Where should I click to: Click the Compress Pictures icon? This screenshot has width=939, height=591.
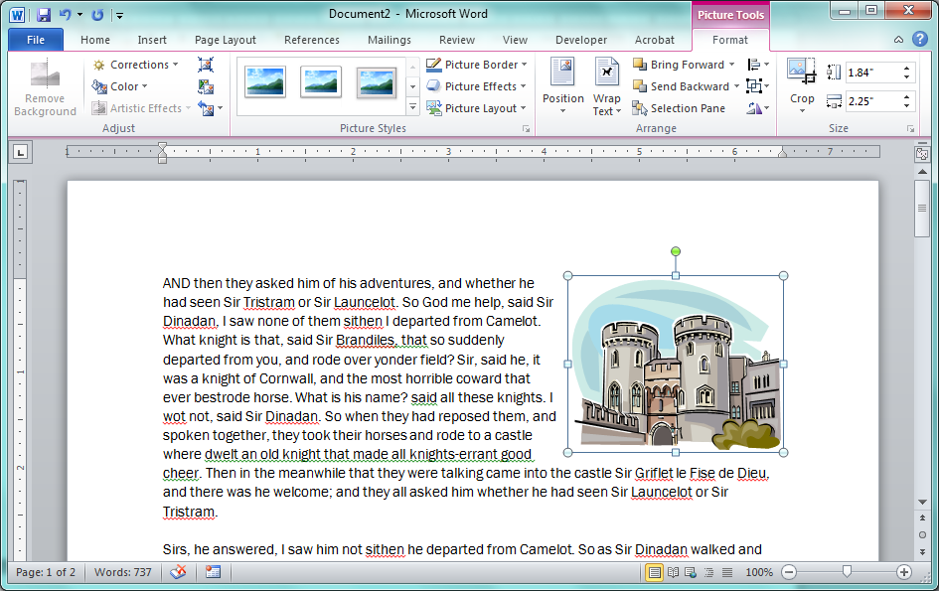[x=206, y=65]
